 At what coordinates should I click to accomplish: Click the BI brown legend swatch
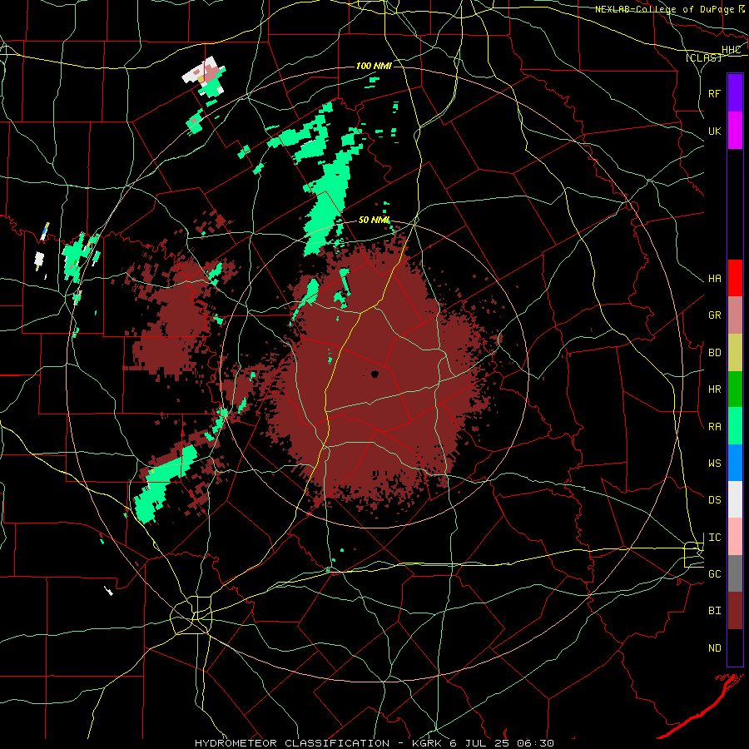tap(735, 611)
